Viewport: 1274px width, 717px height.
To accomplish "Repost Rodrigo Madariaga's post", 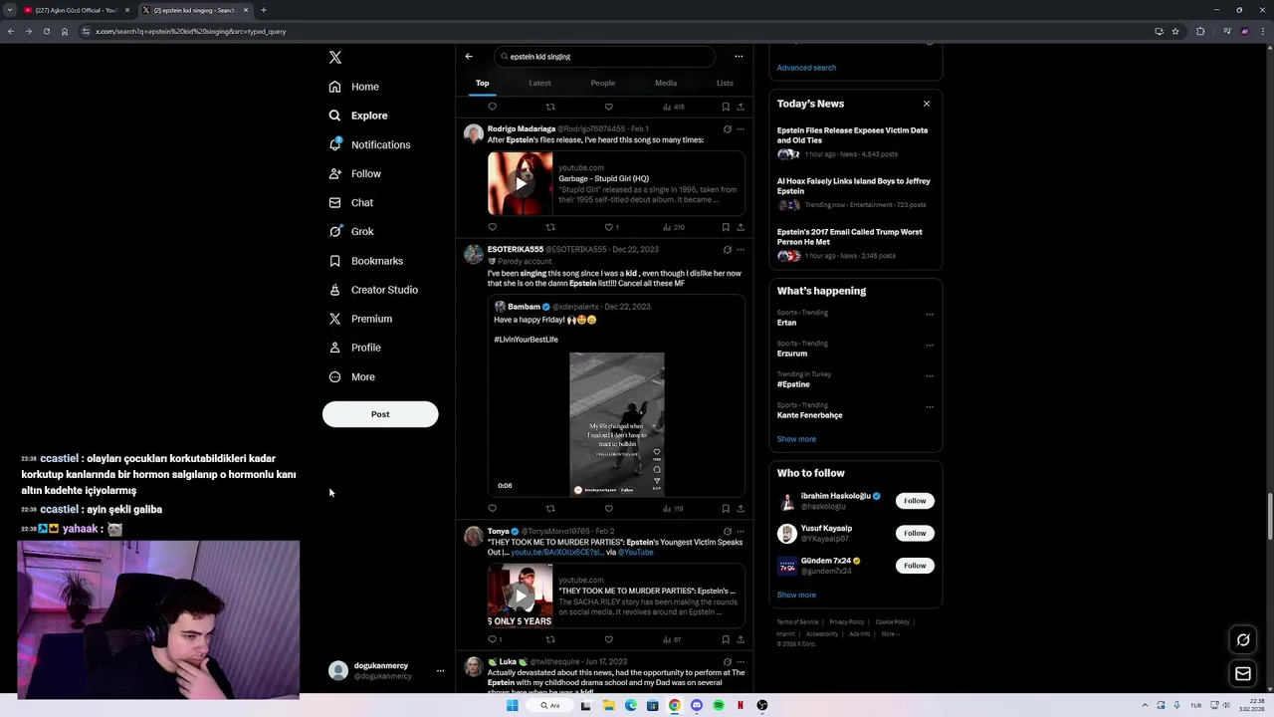I will click(550, 227).
